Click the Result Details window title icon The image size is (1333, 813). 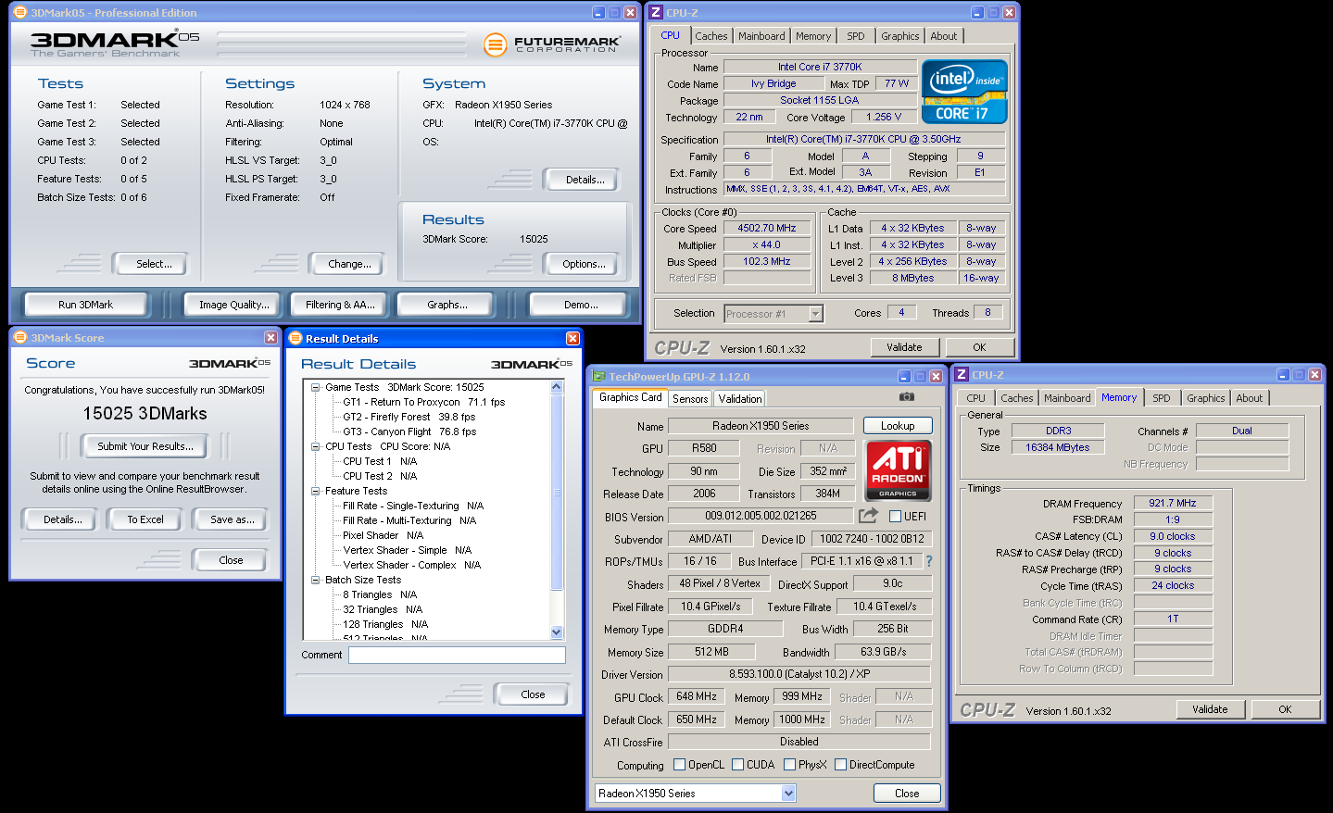296,339
